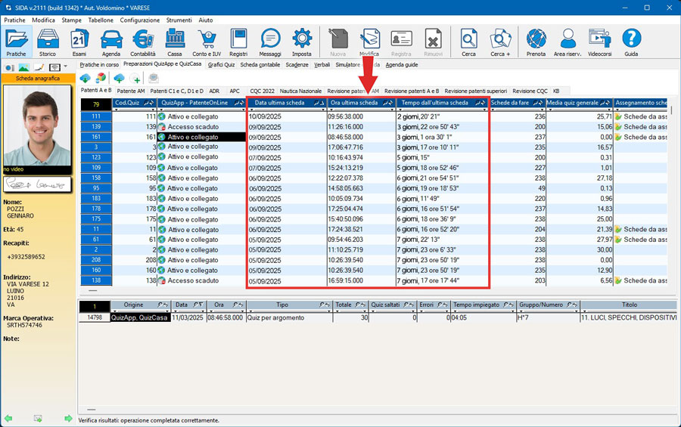Image resolution: width=681 pixels, height=427 pixels.
Task: Switch to Grafici Quiz tab
Action: tap(220, 65)
